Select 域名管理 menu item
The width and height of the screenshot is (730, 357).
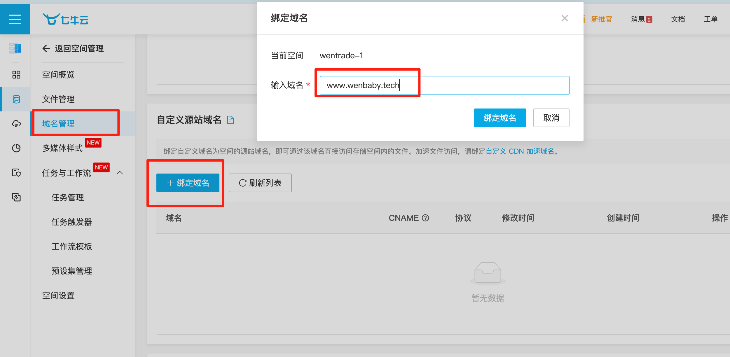pos(58,124)
